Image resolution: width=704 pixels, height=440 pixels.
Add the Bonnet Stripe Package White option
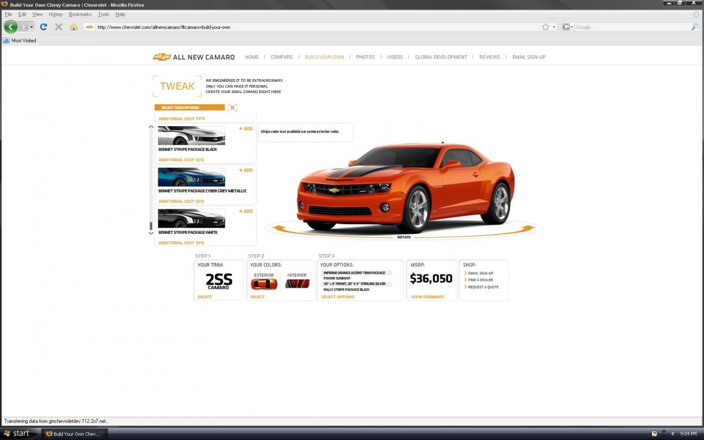pyautogui.click(x=245, y=211)
